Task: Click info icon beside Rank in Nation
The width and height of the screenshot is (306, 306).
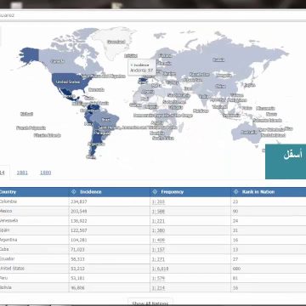Action: click(235, 192)
